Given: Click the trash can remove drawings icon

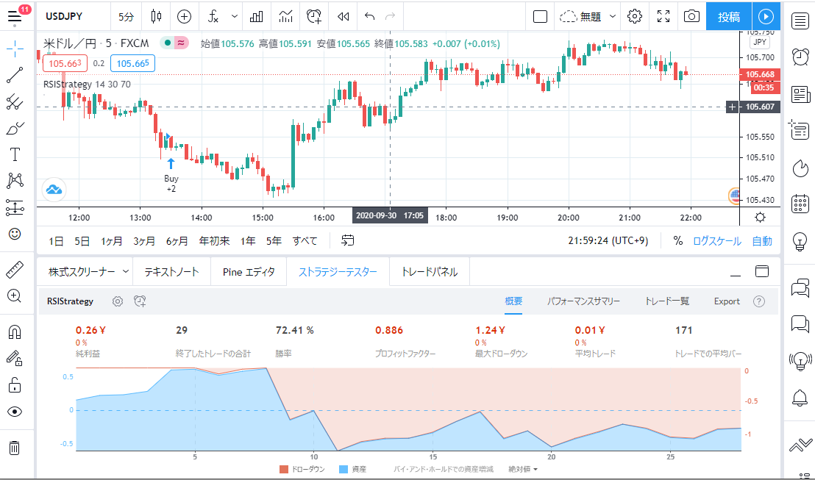Looking at the screenshot, I should click(15, 447).
